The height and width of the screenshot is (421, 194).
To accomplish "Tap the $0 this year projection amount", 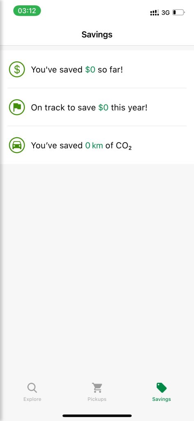I will click(103, 108).
